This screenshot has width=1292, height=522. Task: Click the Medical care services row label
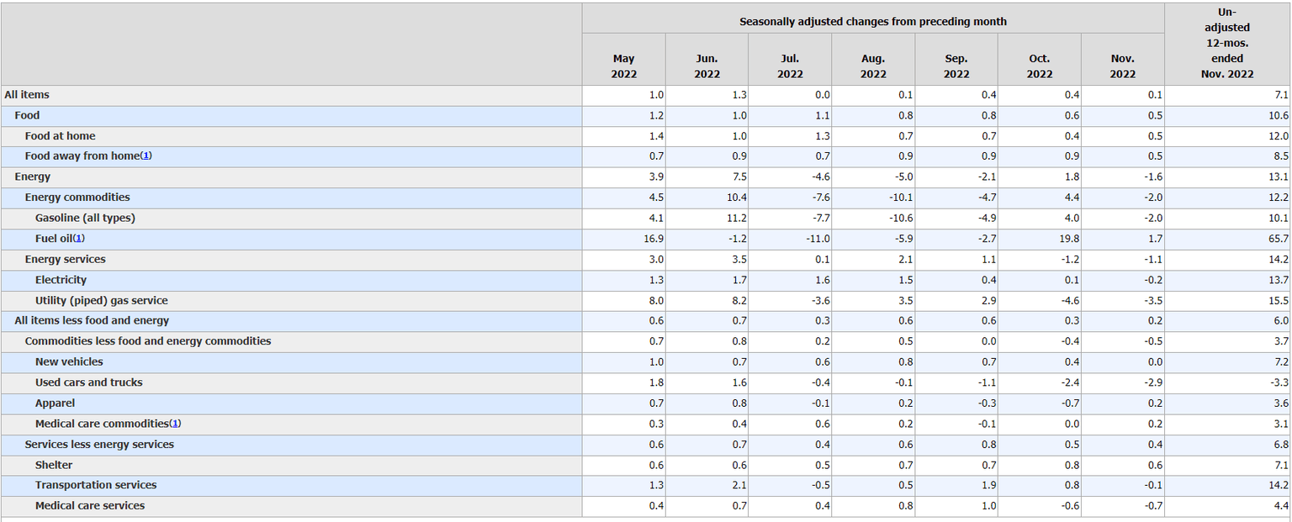90,505
